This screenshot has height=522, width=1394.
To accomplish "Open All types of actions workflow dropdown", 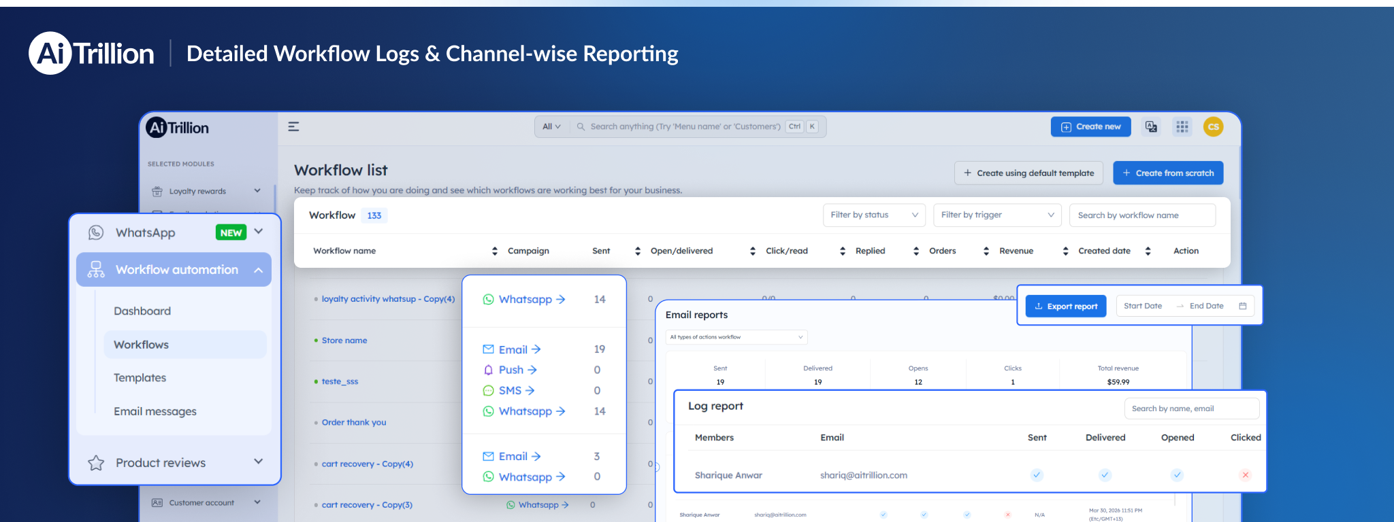I will [736, 337].
